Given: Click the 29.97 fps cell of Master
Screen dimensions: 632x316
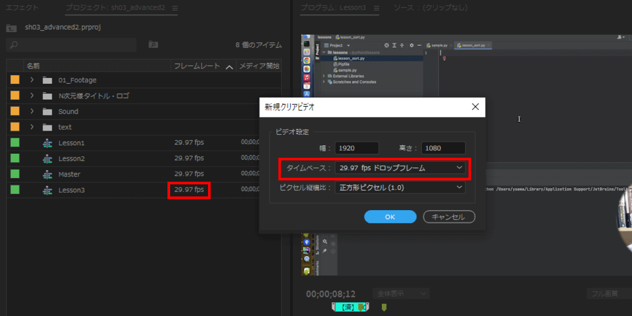Looking at the screenshot, I should 189,174.
